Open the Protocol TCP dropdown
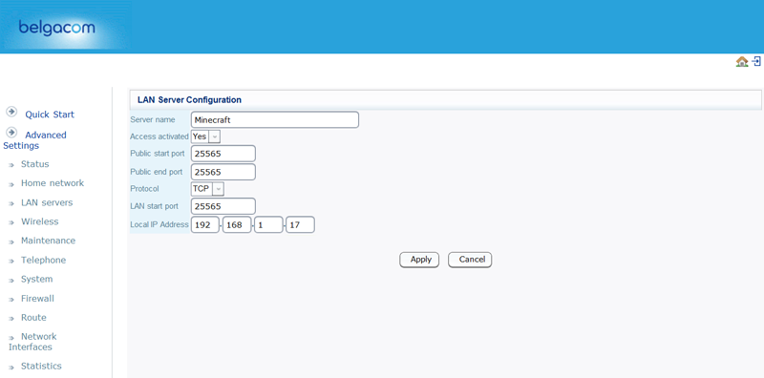The image size is (764, 378). click(207, 188)
